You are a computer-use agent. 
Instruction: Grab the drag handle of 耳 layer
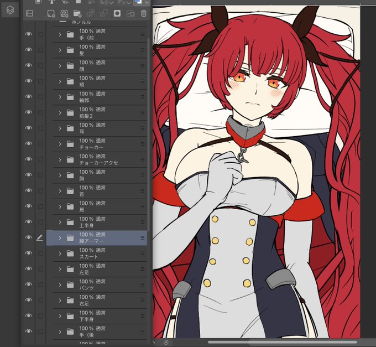143,128
